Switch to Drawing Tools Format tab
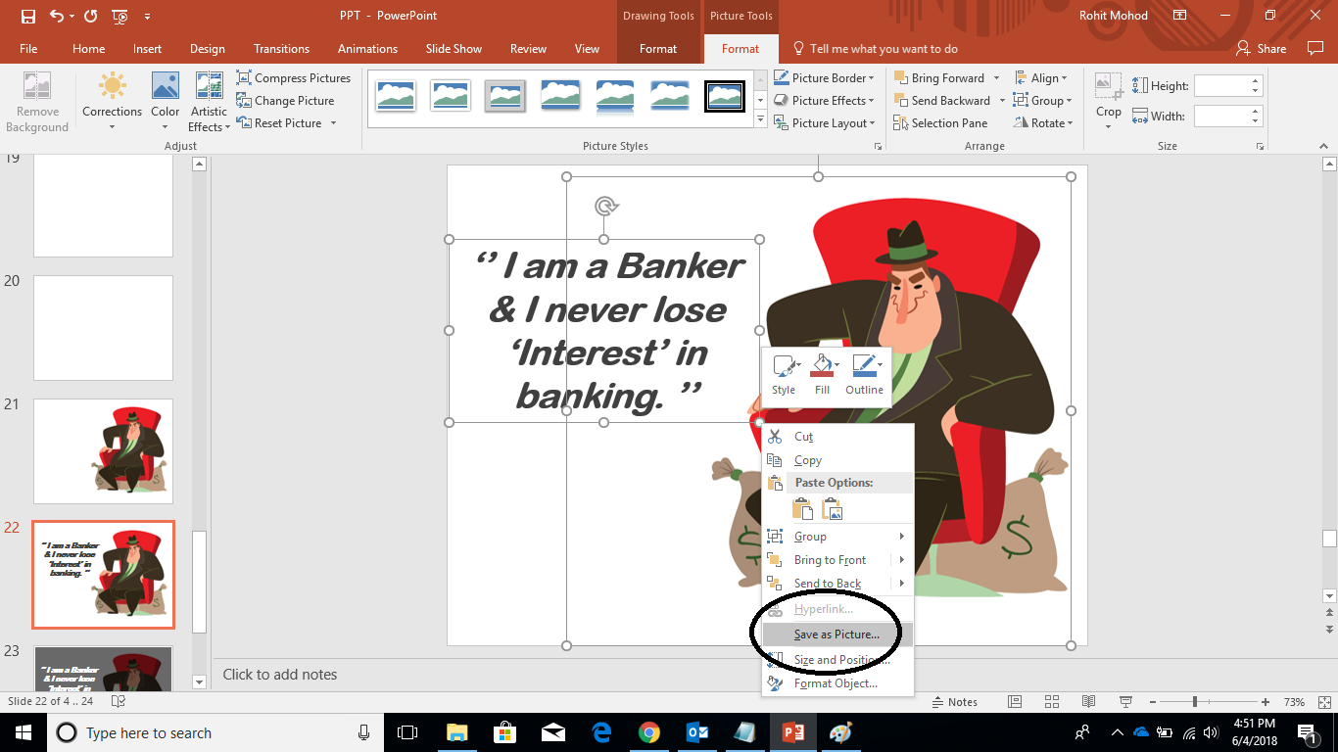1338x752 pixels. tap(658, 49)
